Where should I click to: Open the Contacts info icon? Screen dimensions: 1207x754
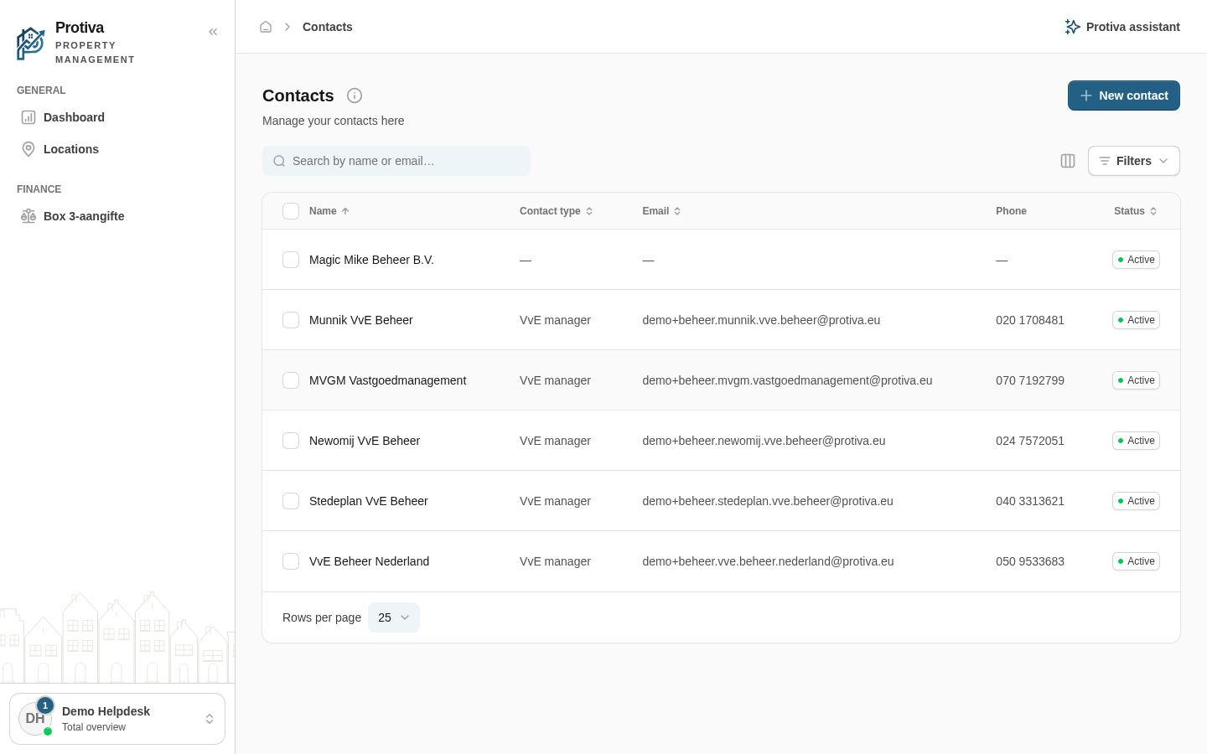click(355, 96)
